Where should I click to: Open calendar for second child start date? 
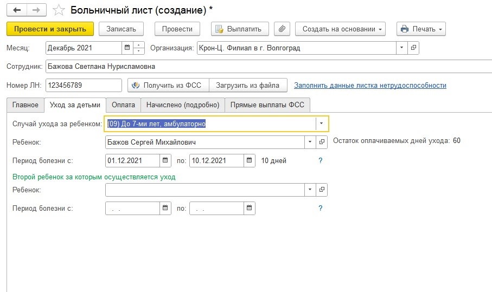point(165,208)
